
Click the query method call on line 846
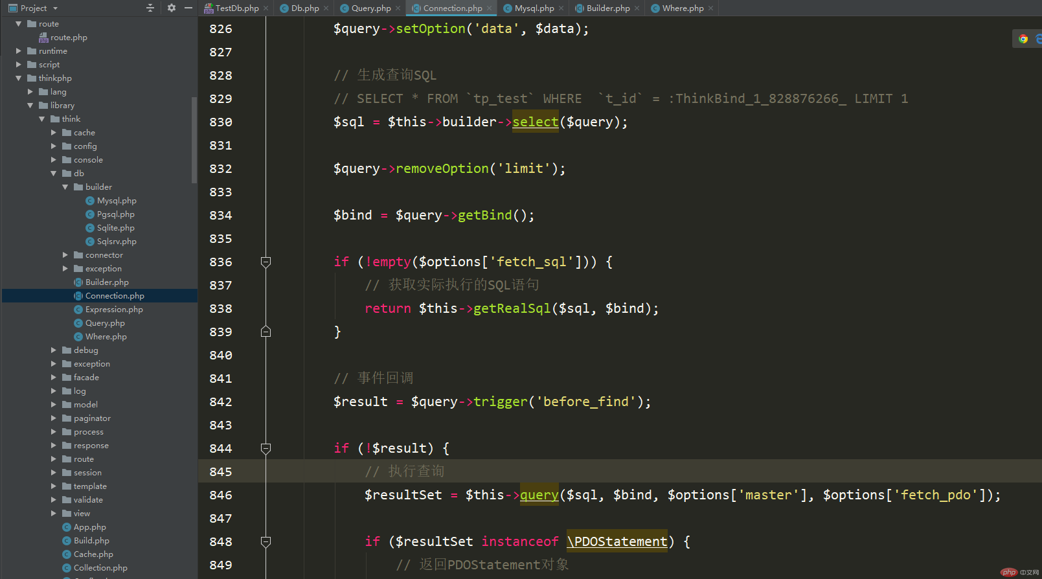[539, 495]
